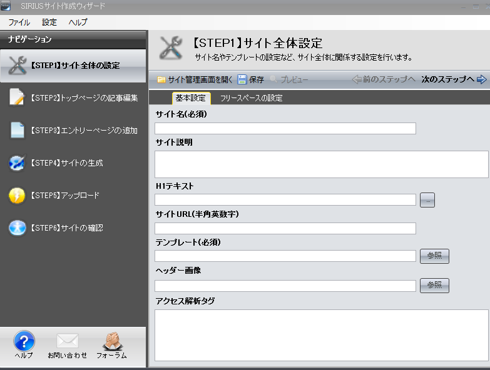Viewport: 490px width, 370px height.
Task: Open the ファイル menu
Action: click(x=19, y=22)
